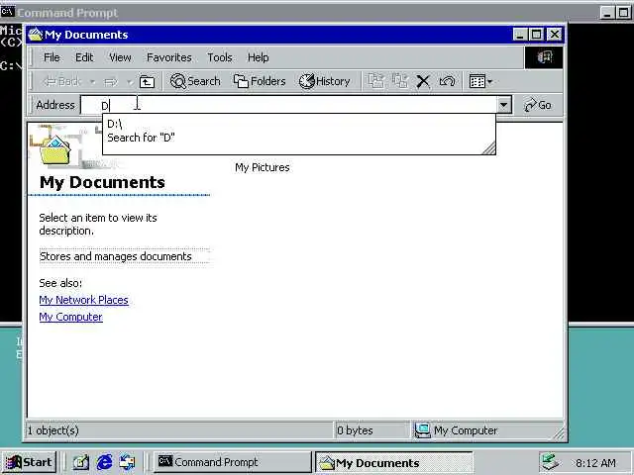Click the Copy To toolbar icon
This screenshot has width=634, height=475.
tap(400, 81)
